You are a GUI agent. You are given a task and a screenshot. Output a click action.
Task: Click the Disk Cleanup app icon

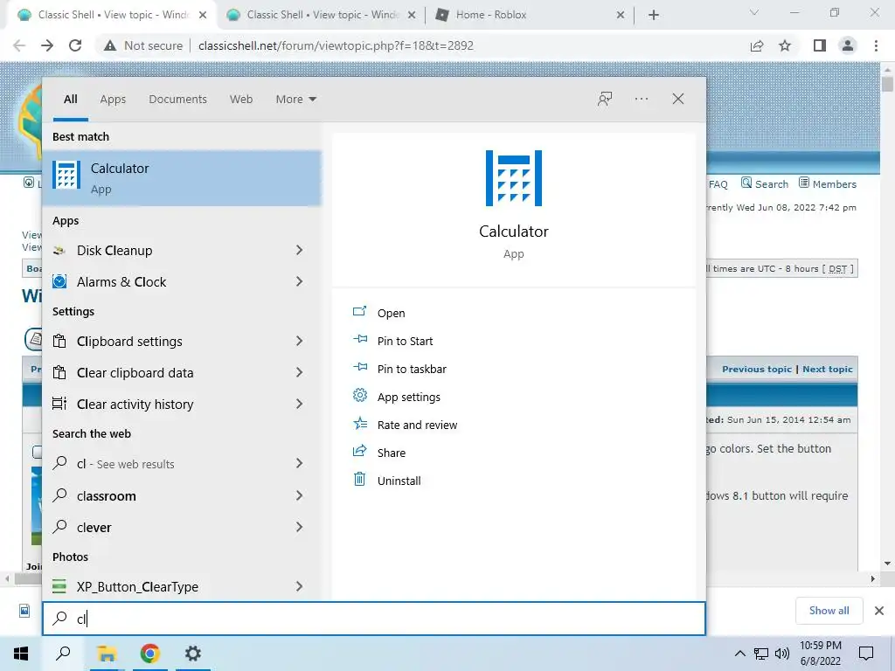59,251
